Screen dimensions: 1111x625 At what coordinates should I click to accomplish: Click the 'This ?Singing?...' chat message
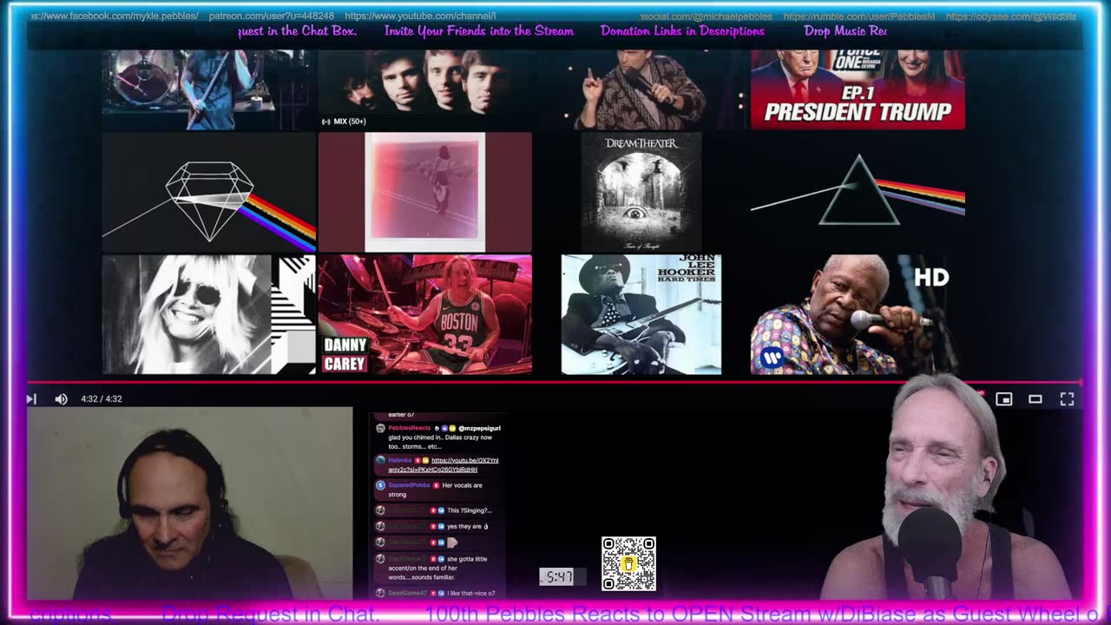coord(470,510)
